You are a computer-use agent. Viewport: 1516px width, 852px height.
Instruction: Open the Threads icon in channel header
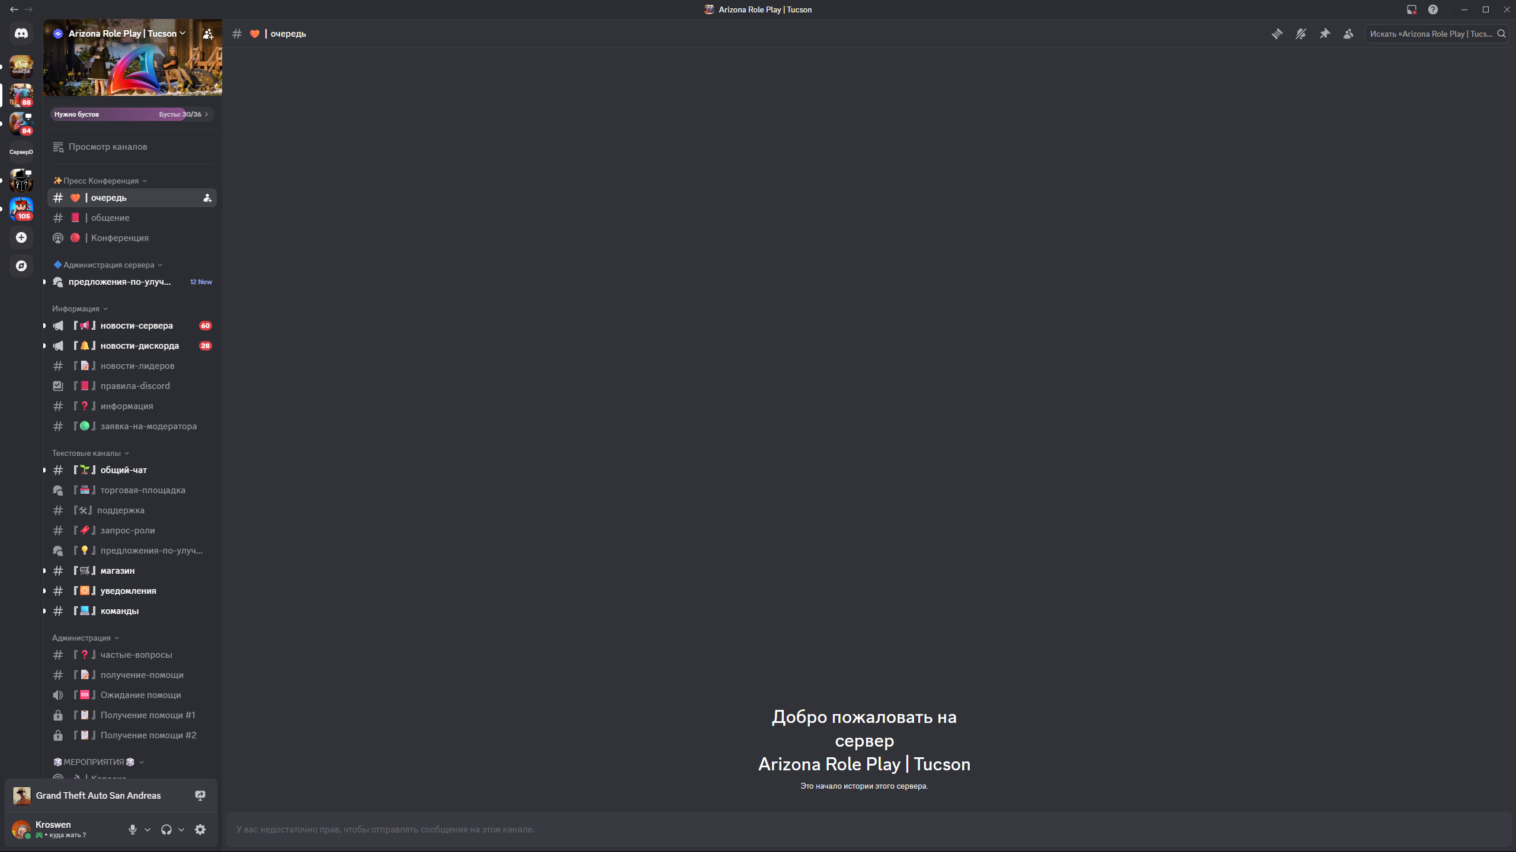[x=1277, y=34]
